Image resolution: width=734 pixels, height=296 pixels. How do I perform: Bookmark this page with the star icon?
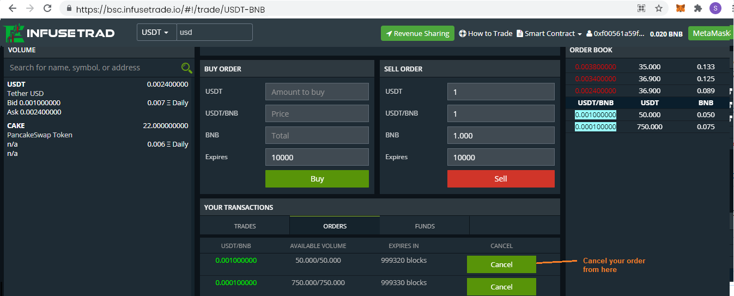[x=659, y=8]
